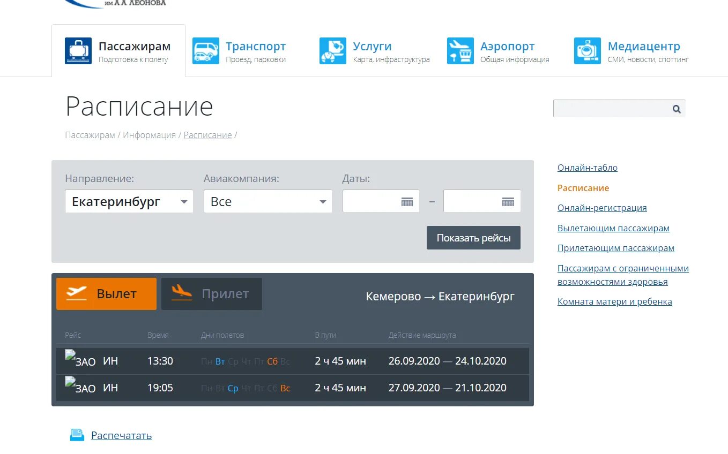
Task: Click the search magnifier icon
Action: point(677,109)
